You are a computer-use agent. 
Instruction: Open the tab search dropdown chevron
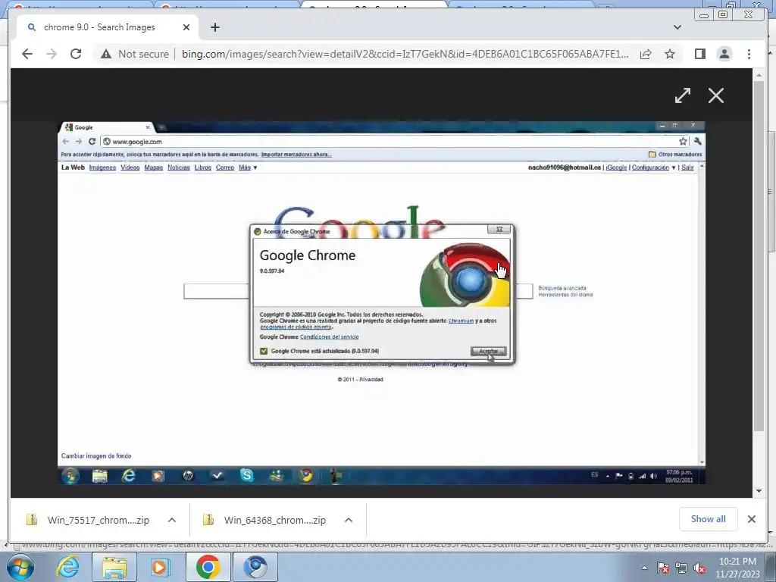point(677,27)
